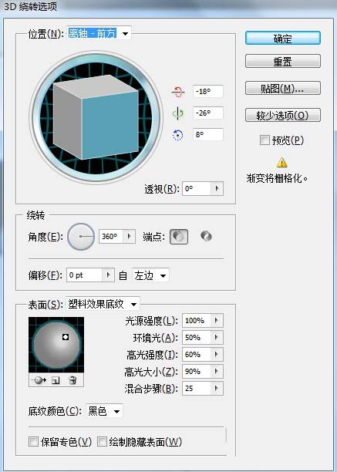This screenshot has width=337, height=472.
Task: Open the 透视(R) perspective arrow popup
Action: [x=217, y=189]
